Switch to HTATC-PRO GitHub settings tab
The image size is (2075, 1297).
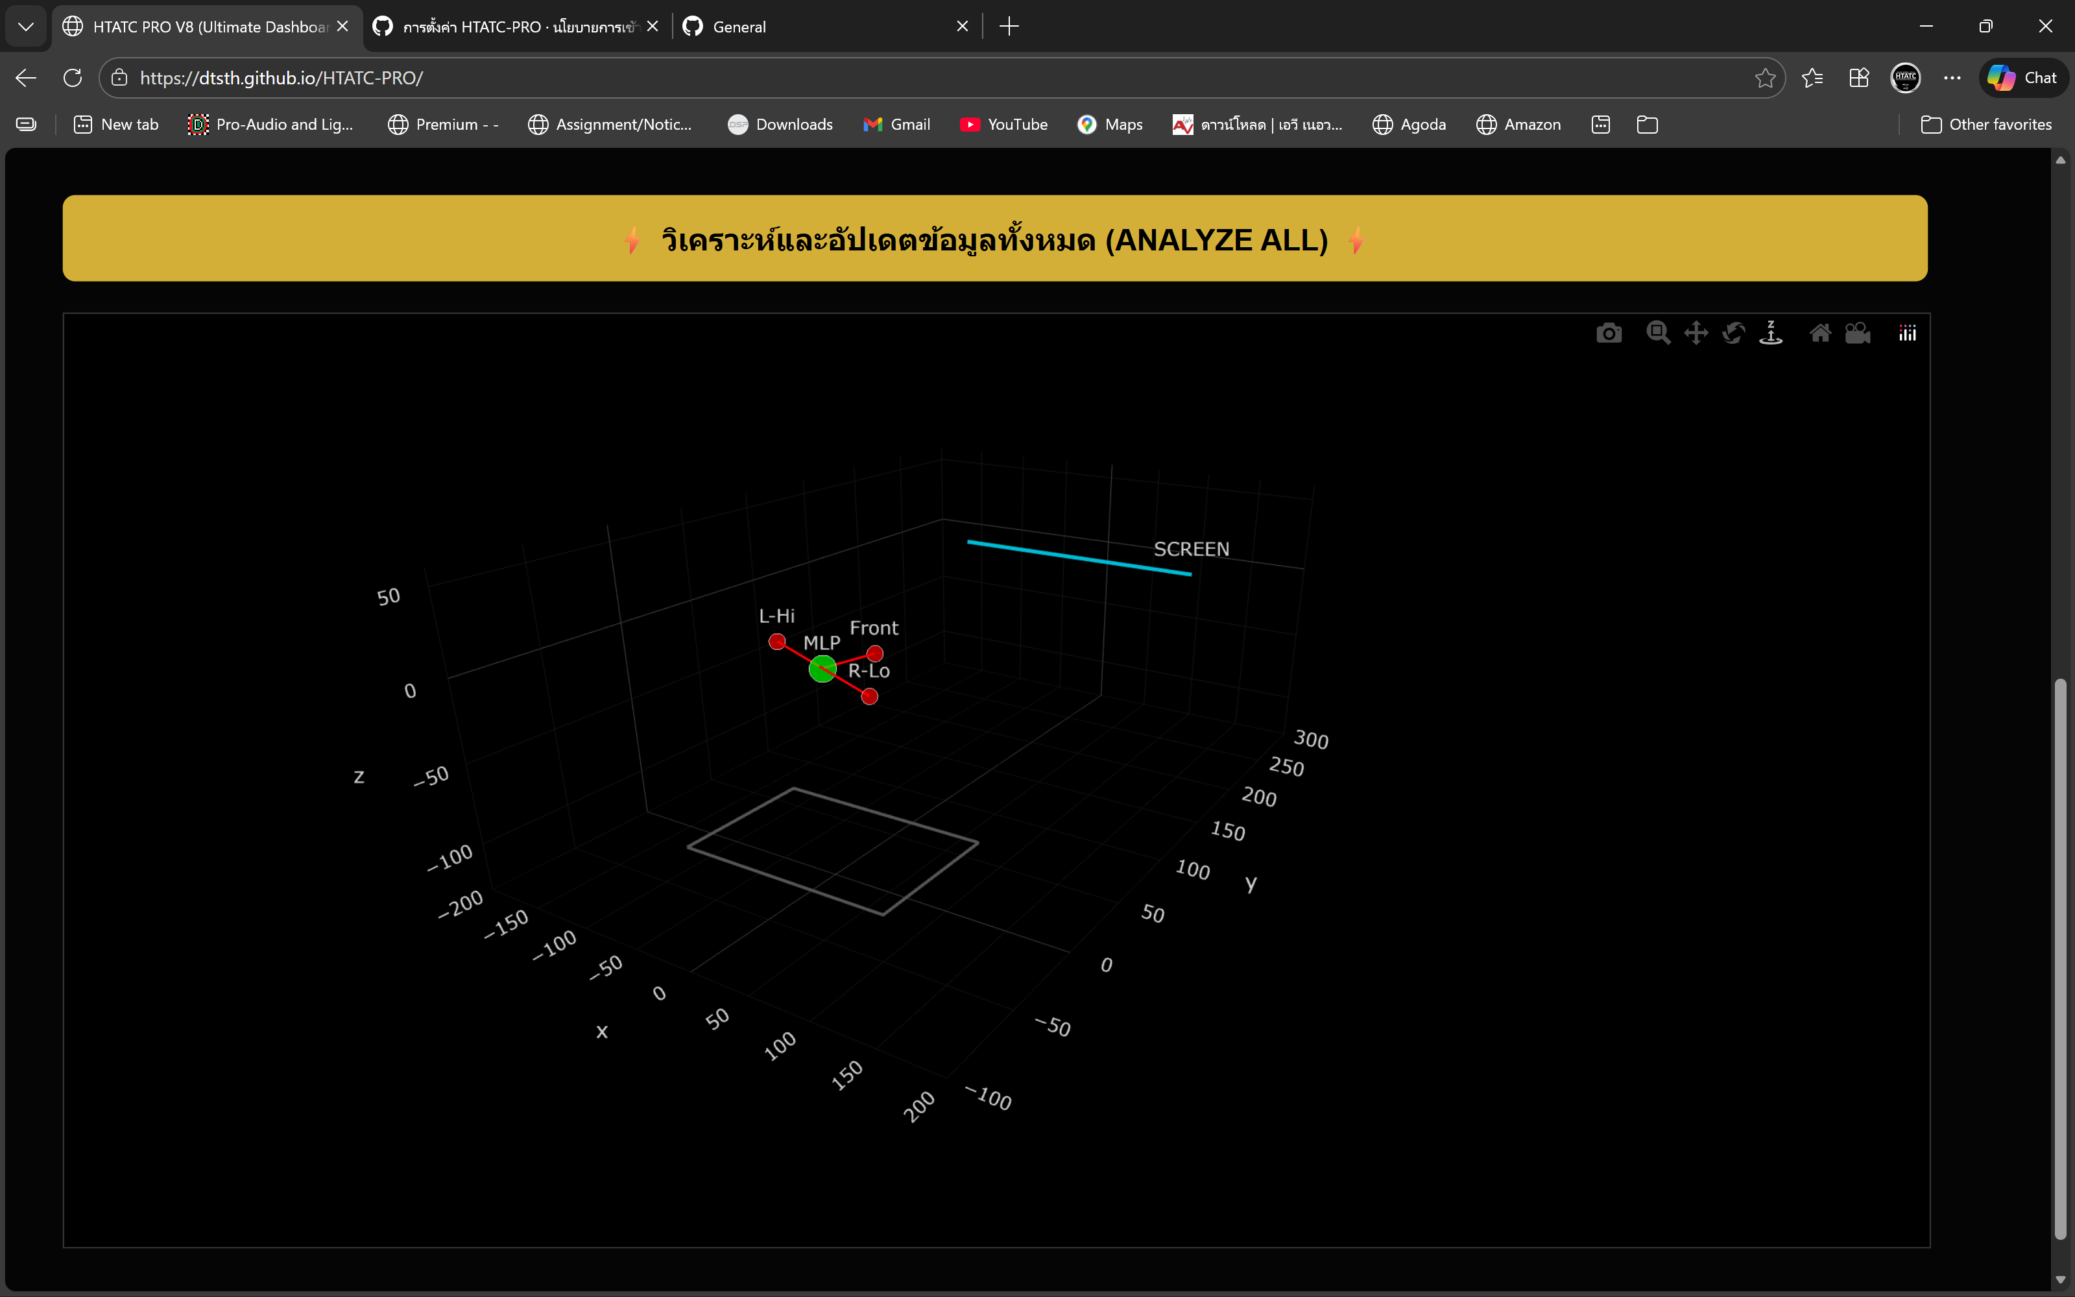pyautogui.click(x=518, y=27)
